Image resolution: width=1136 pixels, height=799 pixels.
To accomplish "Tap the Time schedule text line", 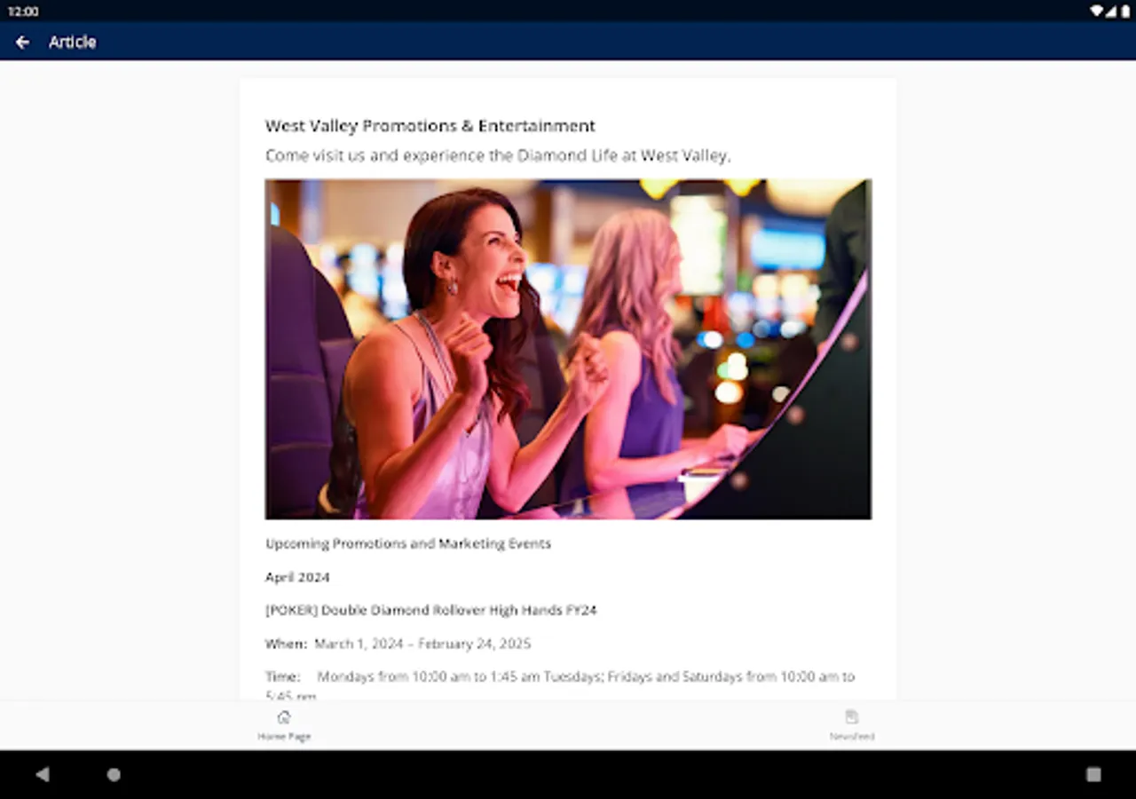I will tap(559, 676).
